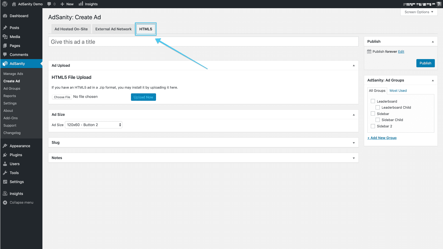Screen dimensions: 443x249
Task: Open AdSanity Settings submenu item
Action: (10, 103)
